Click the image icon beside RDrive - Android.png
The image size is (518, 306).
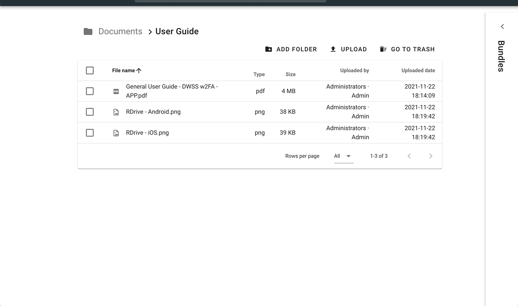[116, 112]
